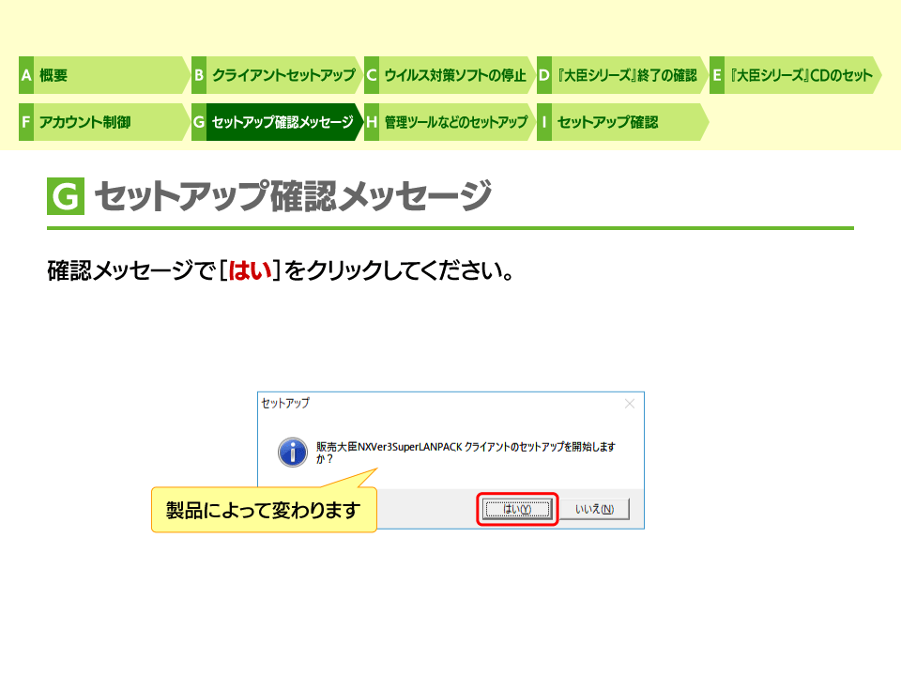Click the heading セットアップ確認メッセージ

293,195
